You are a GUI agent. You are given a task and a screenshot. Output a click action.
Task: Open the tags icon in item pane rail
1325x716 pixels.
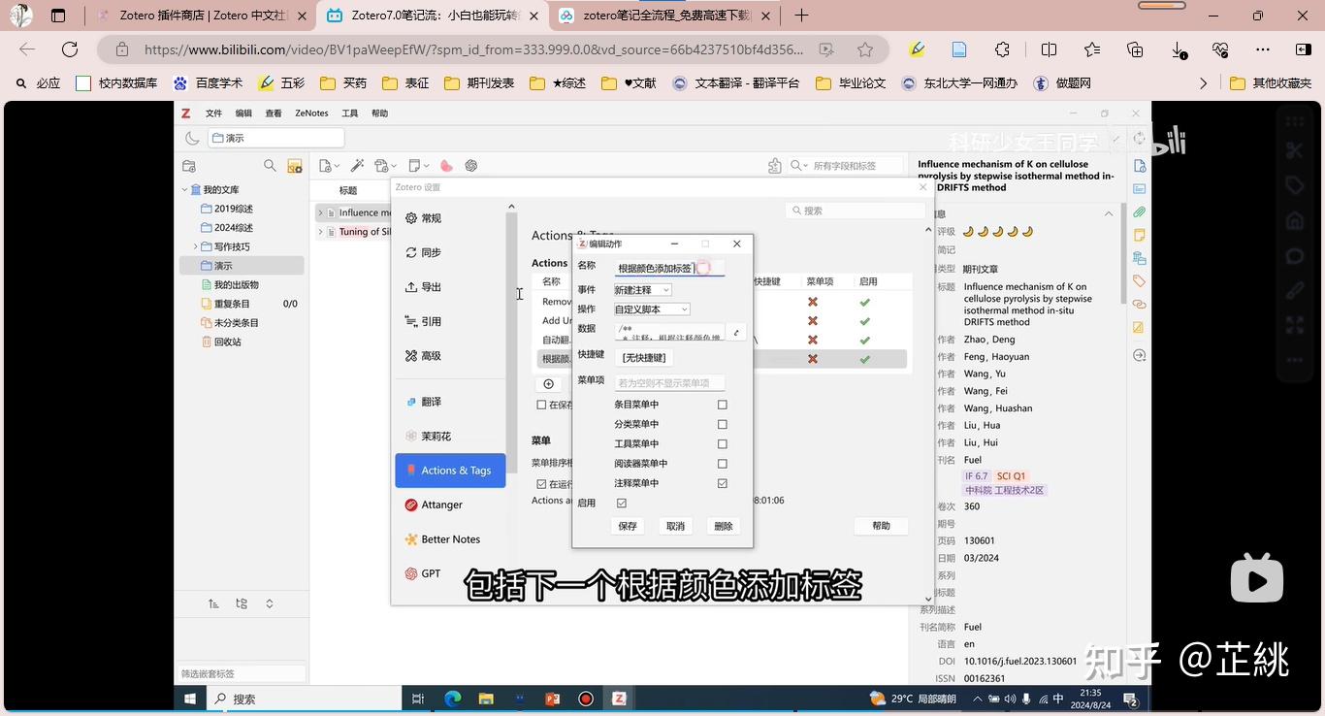point(1140,281)
